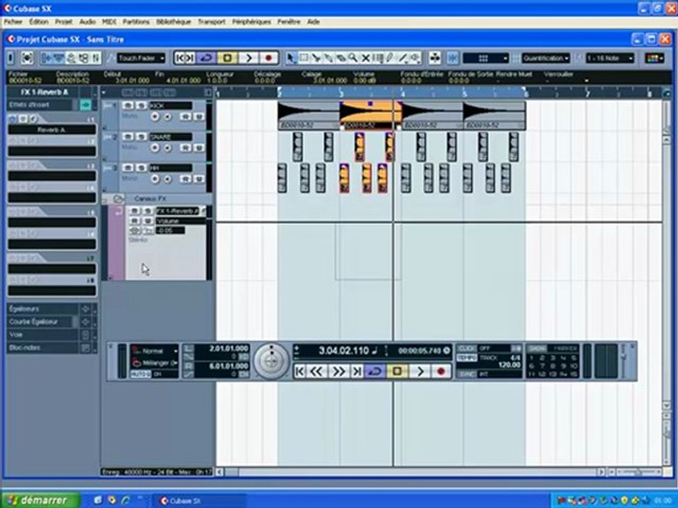Click bar 7 on the ruler

(x=588, y=93)
